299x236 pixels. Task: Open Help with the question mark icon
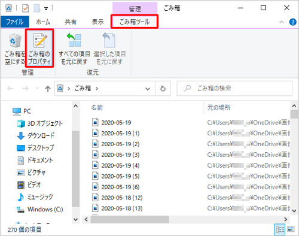coord(292,22)
